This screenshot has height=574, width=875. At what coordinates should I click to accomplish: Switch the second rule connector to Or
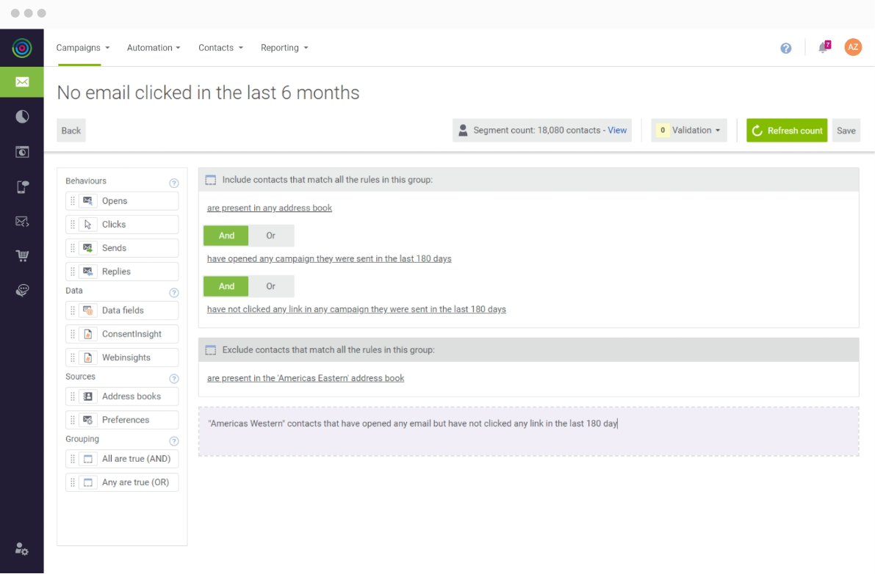click(x=271, y=286)
